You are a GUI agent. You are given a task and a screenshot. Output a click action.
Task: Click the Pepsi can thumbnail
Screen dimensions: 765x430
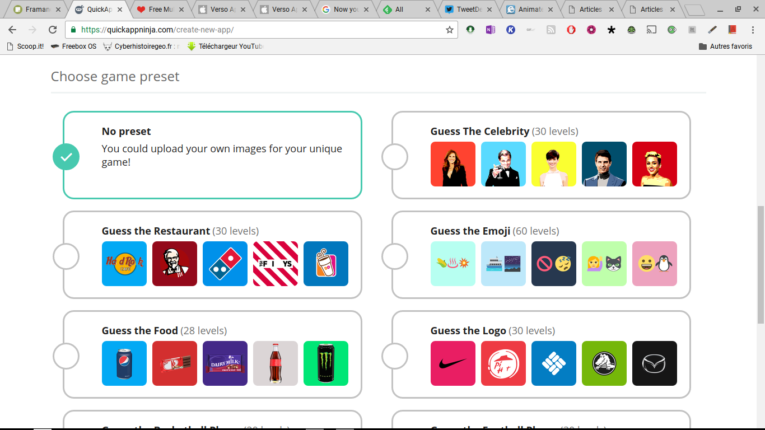coord(124,363)
